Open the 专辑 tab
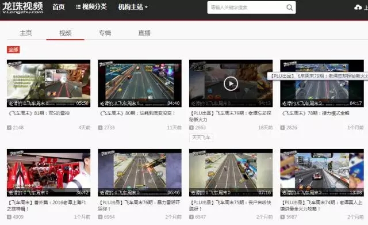This screenshot has width=368, height=225. (x=105, y=33)
